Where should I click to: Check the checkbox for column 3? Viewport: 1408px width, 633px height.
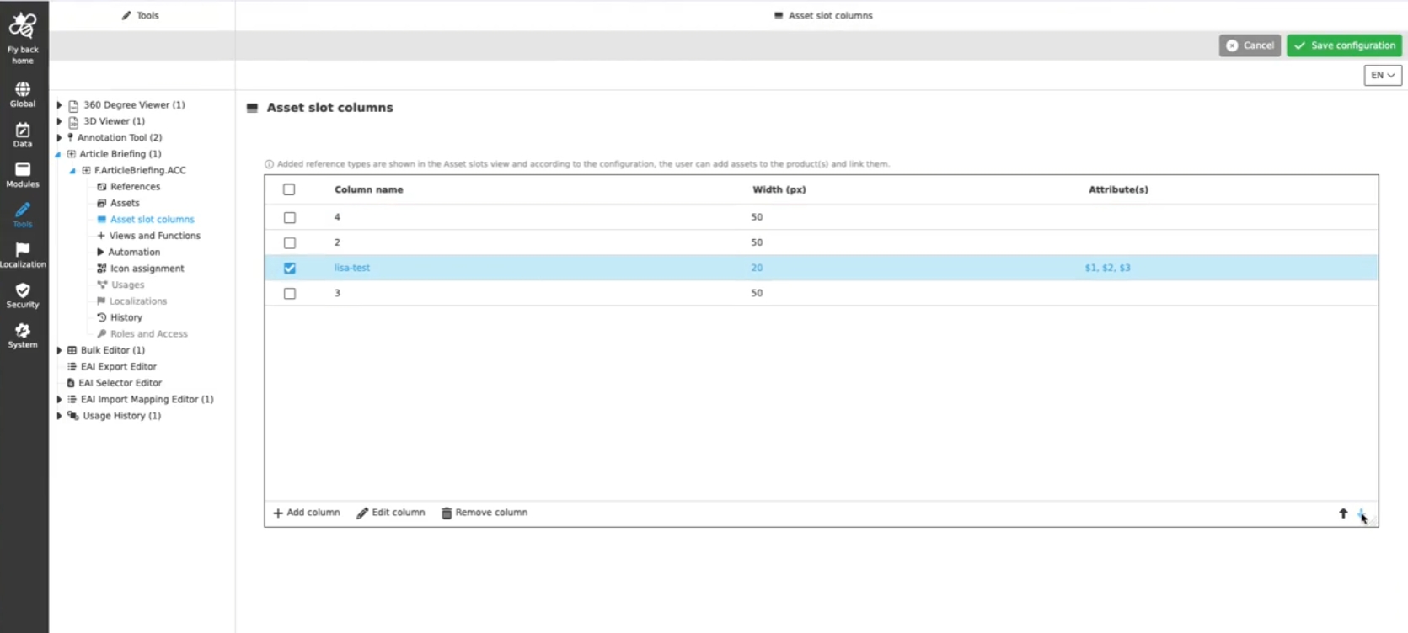(x=290, y=293)
